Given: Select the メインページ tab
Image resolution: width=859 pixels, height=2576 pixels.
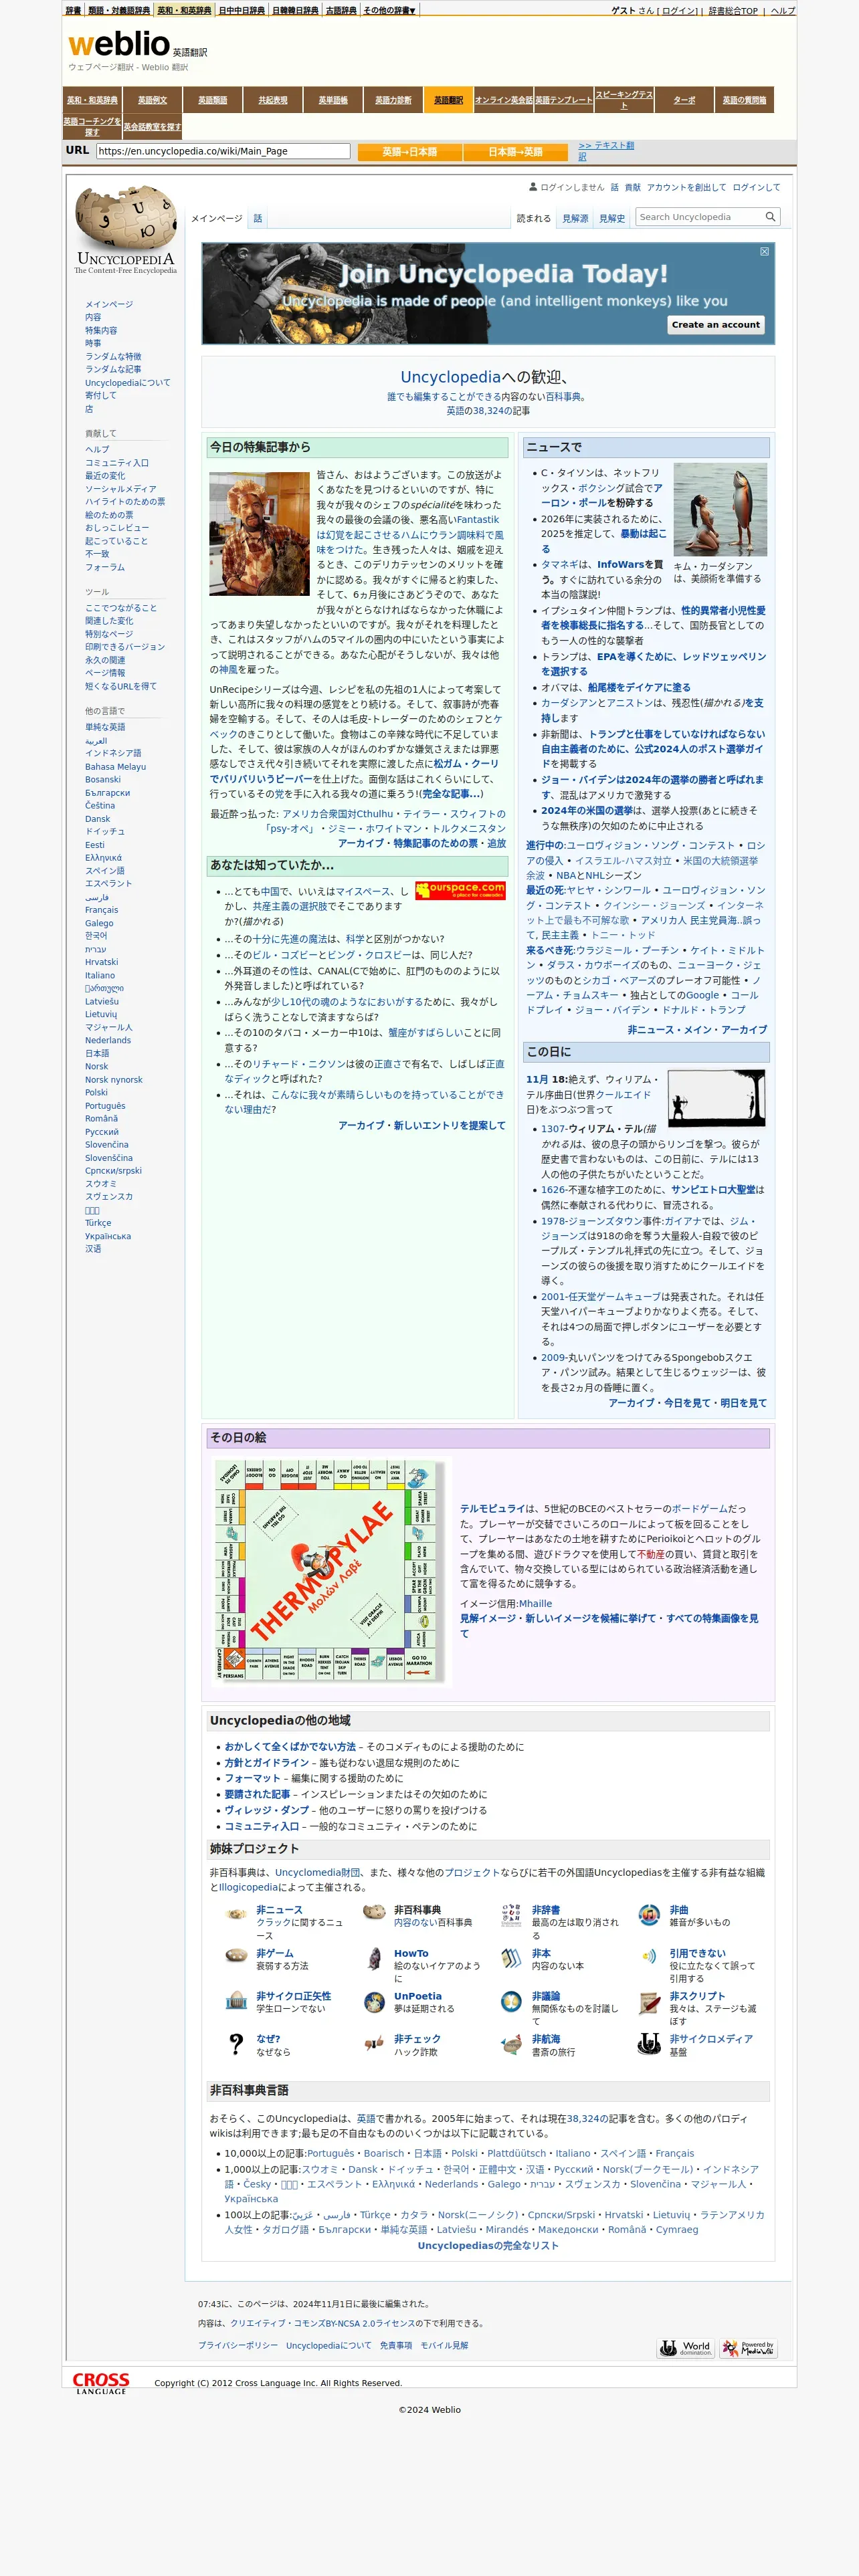Looking at the screenshot, I should click(217, 218).
